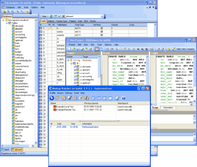
Task: Click last yellow icon in SQL Navigator main toolbar
Action: point(27,12)
